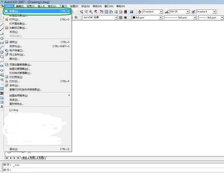Open the 格式(O) menu
The height and width of the screenshot is (173, 224).
(52, 6)
